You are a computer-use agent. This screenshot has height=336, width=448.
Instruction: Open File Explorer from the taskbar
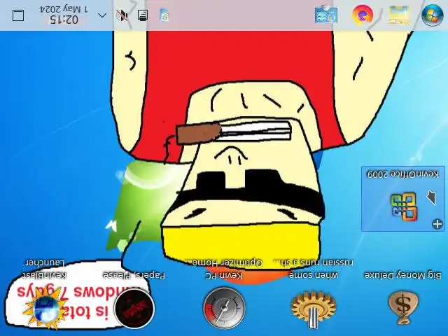click(399, 15)
